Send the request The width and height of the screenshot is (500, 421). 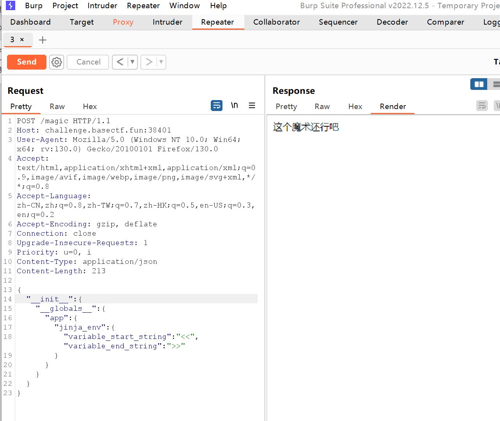pyautogui.click(x=27, y=62)
